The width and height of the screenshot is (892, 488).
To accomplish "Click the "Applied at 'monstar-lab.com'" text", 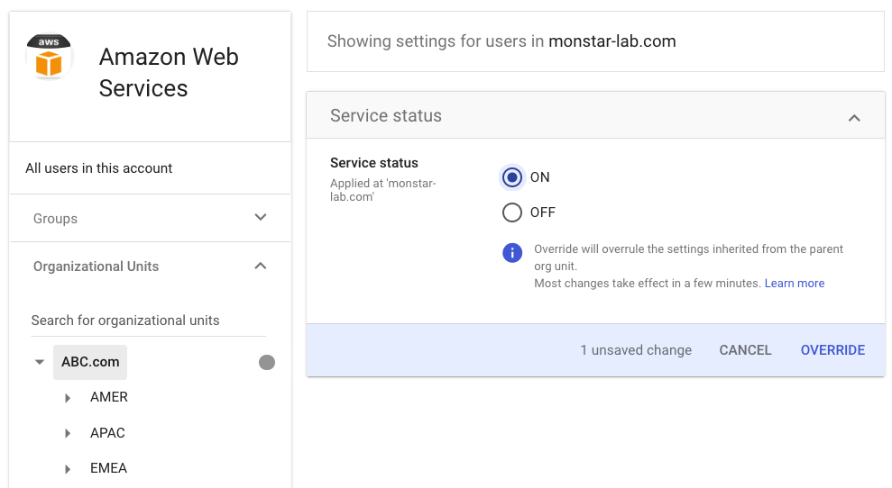I will point(382,190).
